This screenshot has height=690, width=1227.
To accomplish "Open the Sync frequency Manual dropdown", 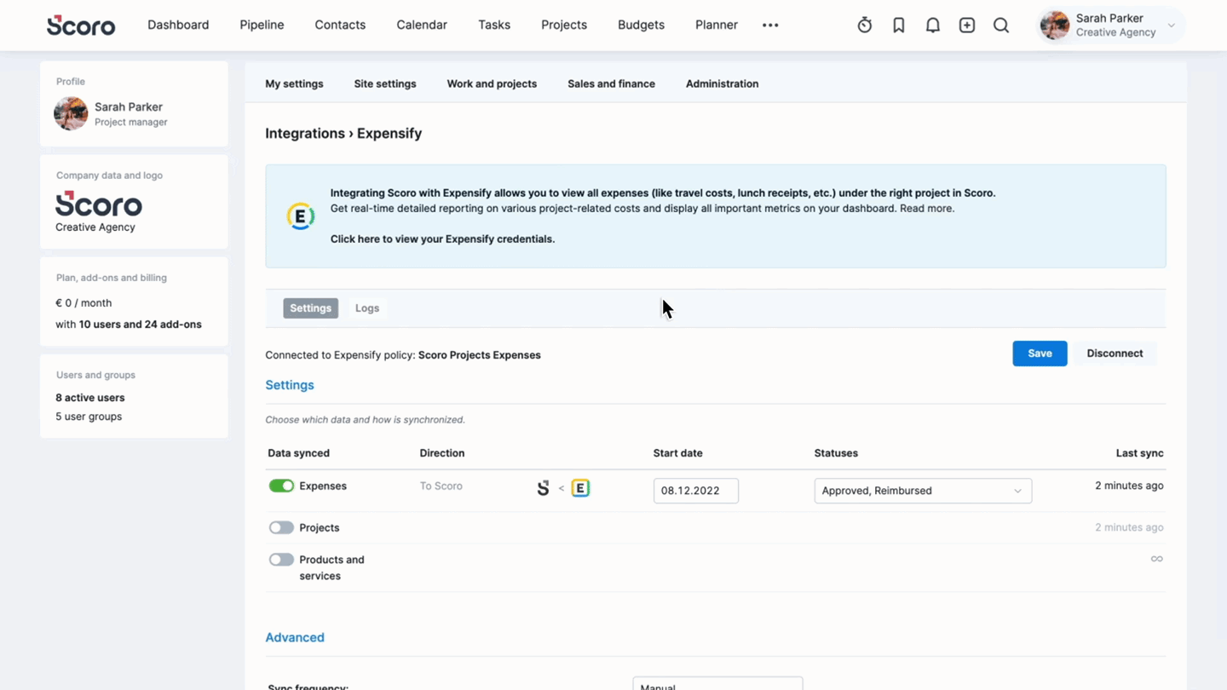I will [717, 684].
